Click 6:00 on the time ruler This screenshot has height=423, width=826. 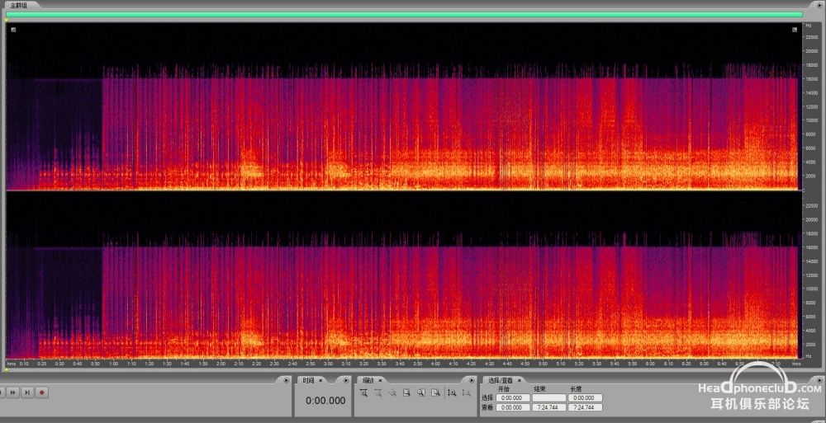pyautogui.click(x=650, y=364)
